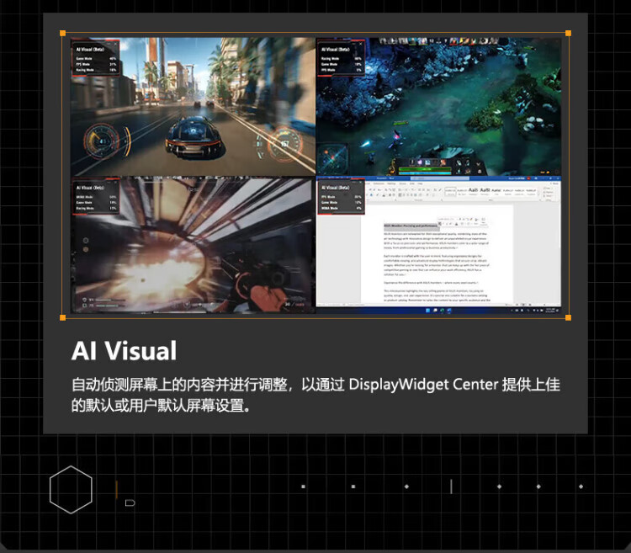631x553 pixels.
Task: Click the AI Visual overlay in FPS game
Action: (x=96, y=198)
